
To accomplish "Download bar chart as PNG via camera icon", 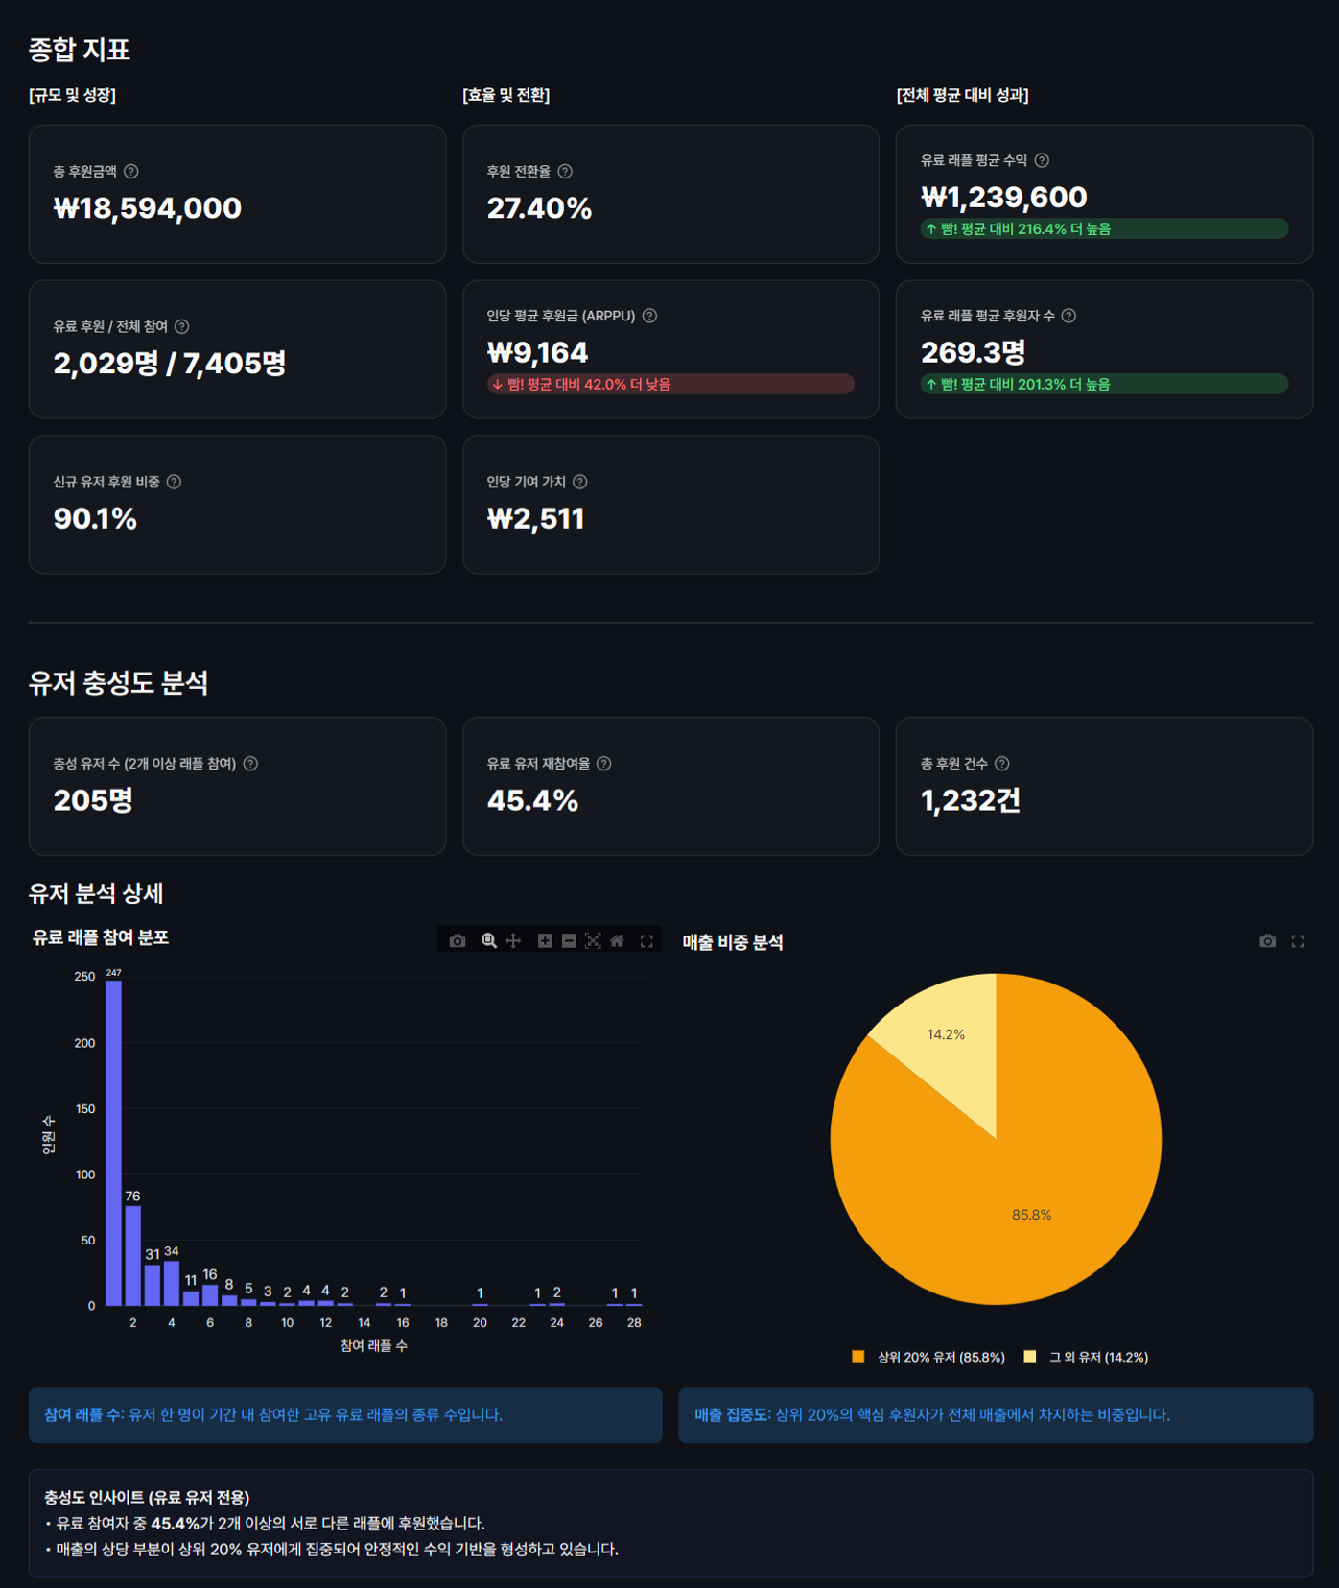I will click(458, 940).
